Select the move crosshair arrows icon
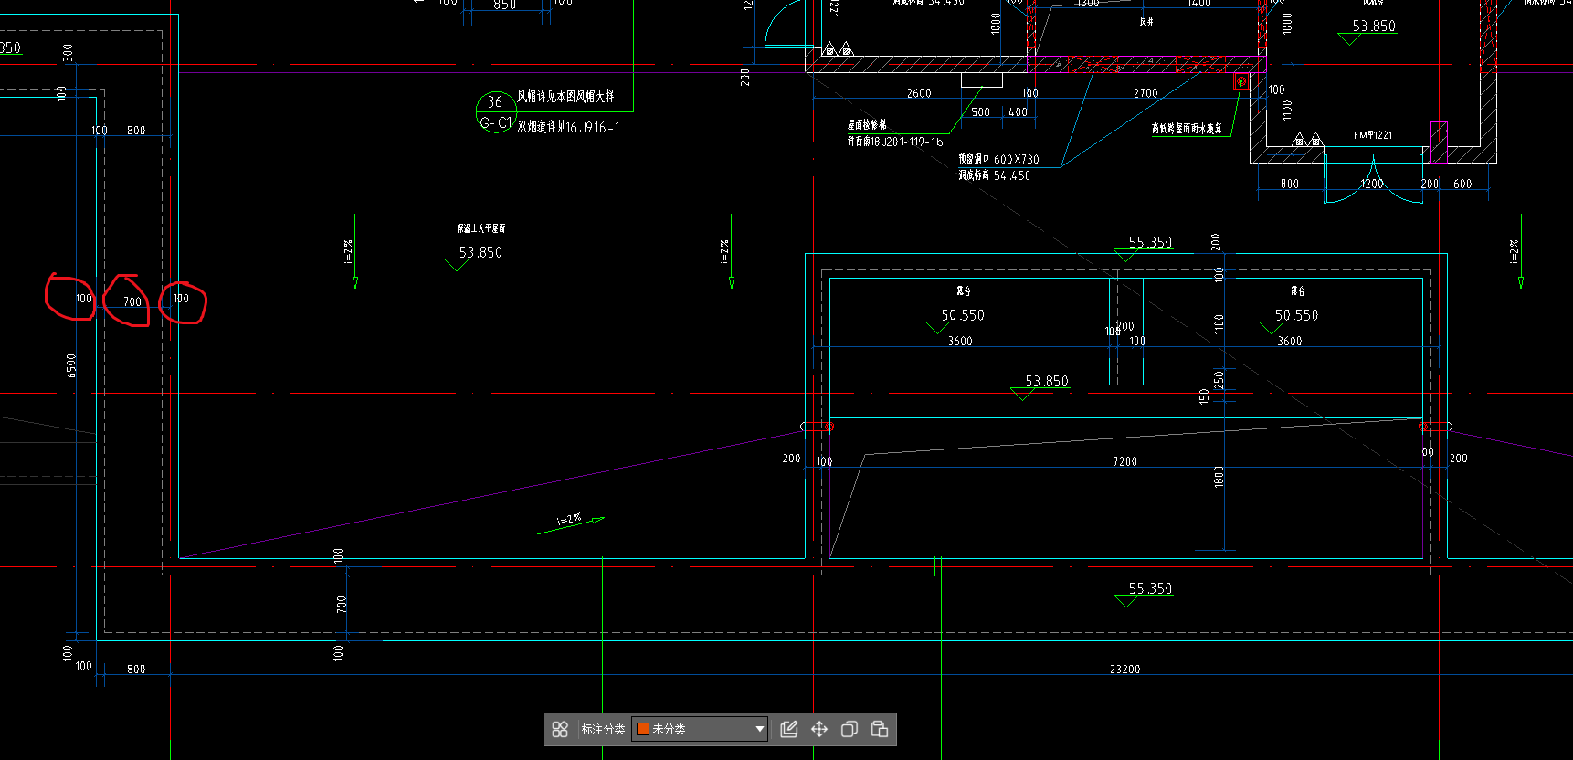The width and height of the screenshot is (1573, 760). pyautogui.click(x=819, y=729)
